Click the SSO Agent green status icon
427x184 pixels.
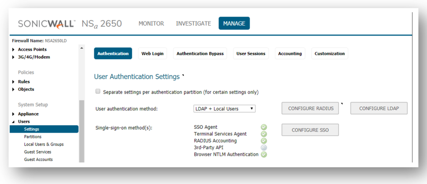(x=264, y=127)
